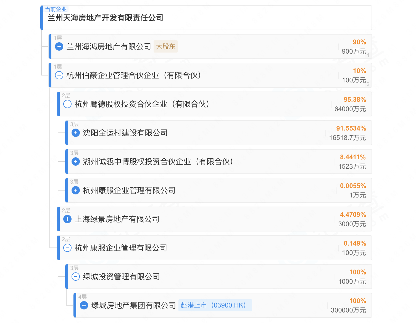This screenshot has width=416, height=323.
Task: Click plus icon beside 3层 杭州康服企业管理
Action: (x=76, y=190)
